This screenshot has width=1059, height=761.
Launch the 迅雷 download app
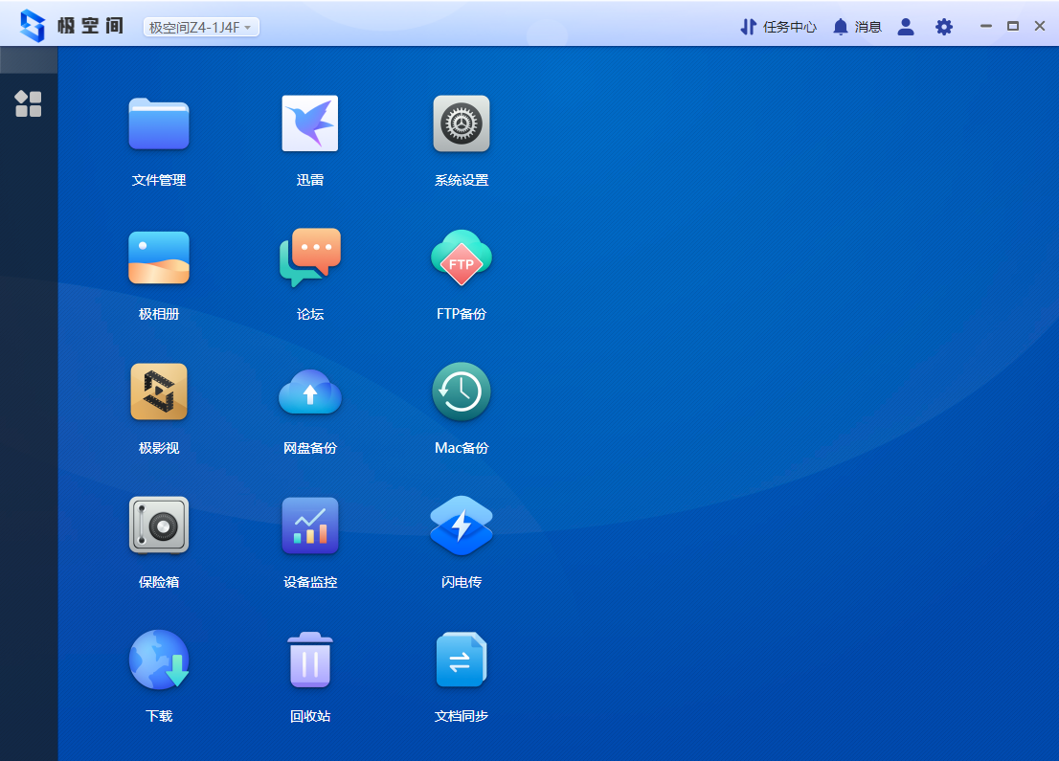click(310, 124)
